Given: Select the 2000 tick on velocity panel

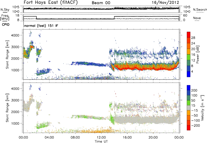Looking at the screenshot, I should click(x=15, y=112).
